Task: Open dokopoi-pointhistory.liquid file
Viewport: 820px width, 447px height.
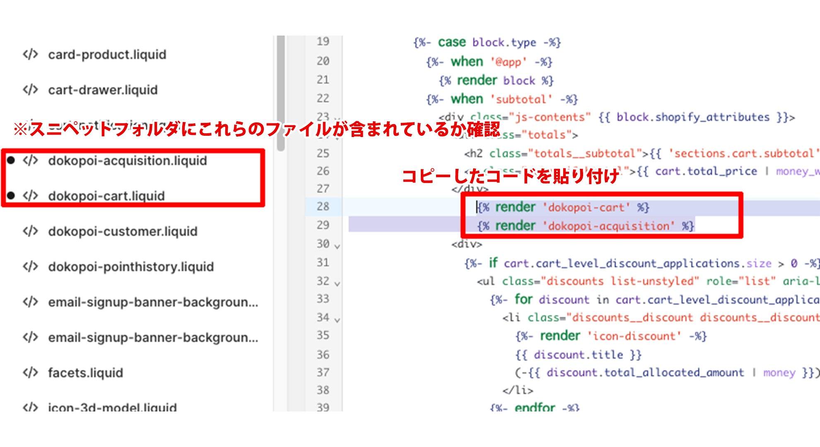Action: [x=131, y=267]
